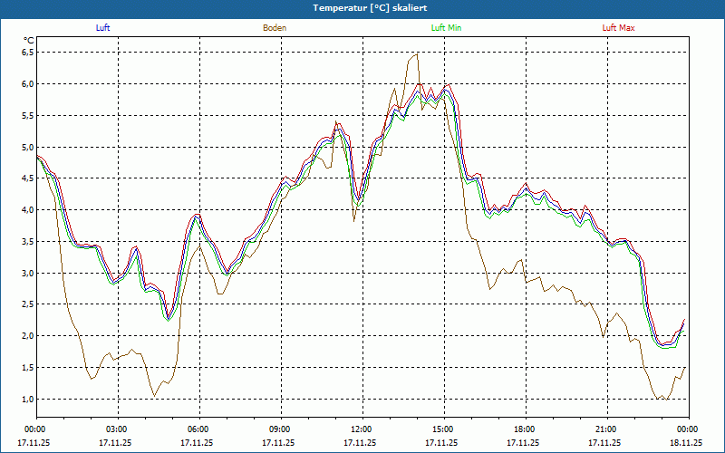Click the 06:00 time axis label
The height and width of the screenshot is (453, 725).
click(x=198, y=429)
